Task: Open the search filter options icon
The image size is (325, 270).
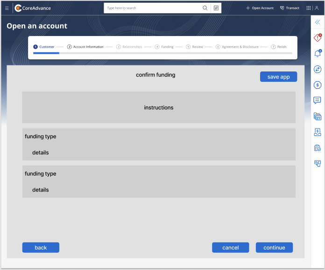Action: (x=216, y=8)
